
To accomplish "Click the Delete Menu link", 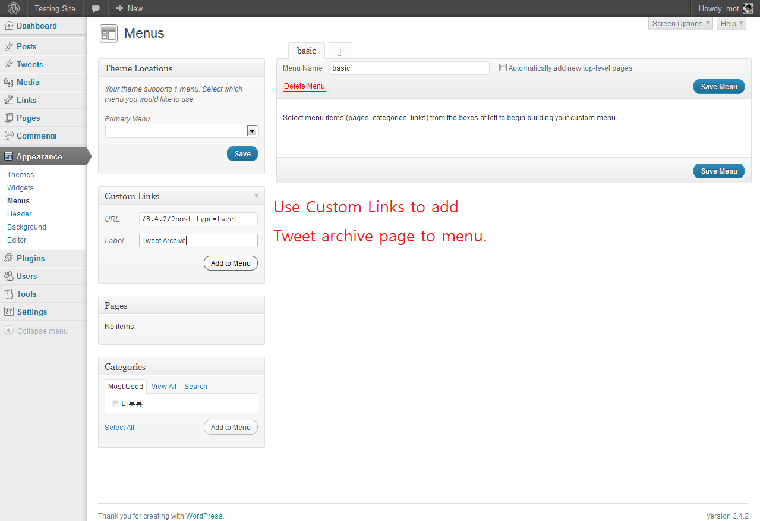I will (x=304, y=86).
